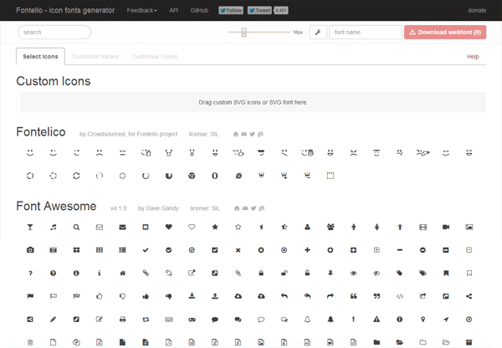The image size is (502, 348).
Task: Select the empty outline heart icon
Action: [192, 227]
